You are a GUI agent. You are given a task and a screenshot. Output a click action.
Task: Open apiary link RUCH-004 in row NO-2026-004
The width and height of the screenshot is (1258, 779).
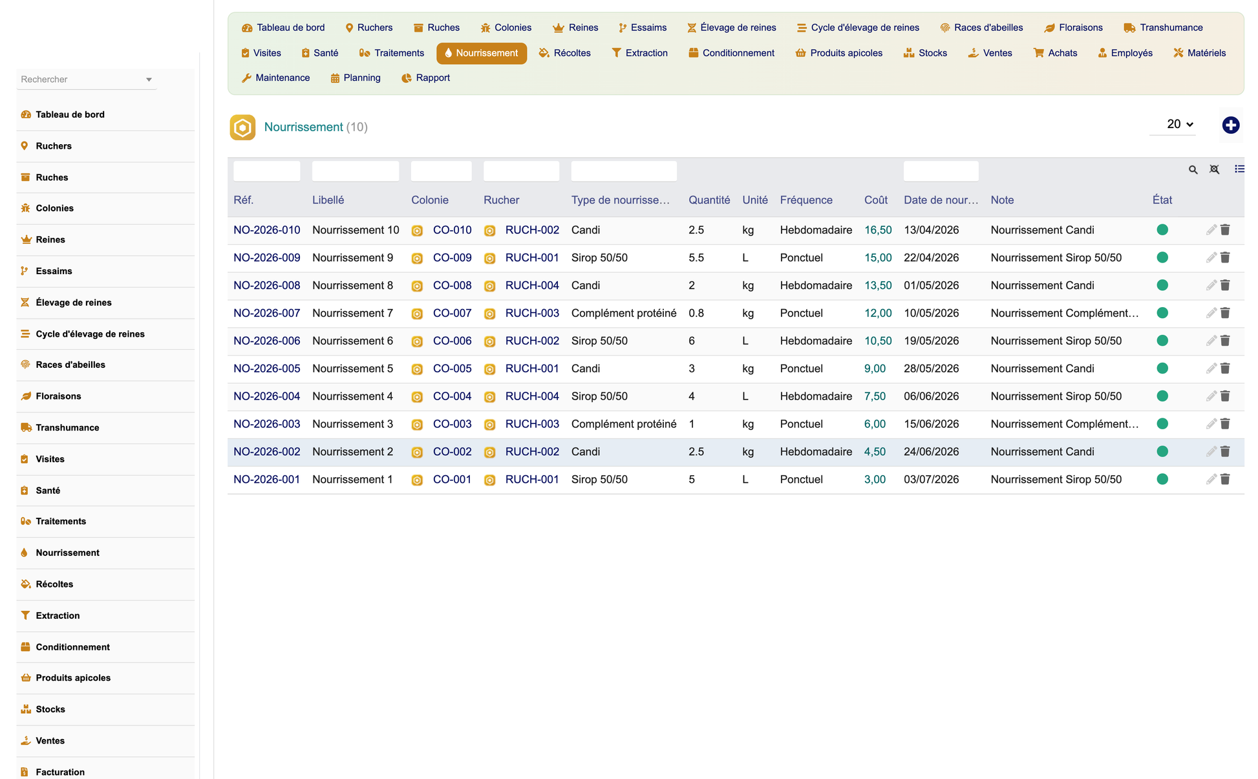click(532, 396)
